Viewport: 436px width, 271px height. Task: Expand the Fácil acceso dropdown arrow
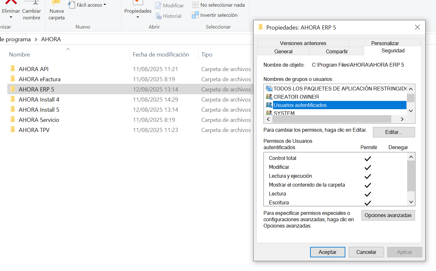click(105, 5)
